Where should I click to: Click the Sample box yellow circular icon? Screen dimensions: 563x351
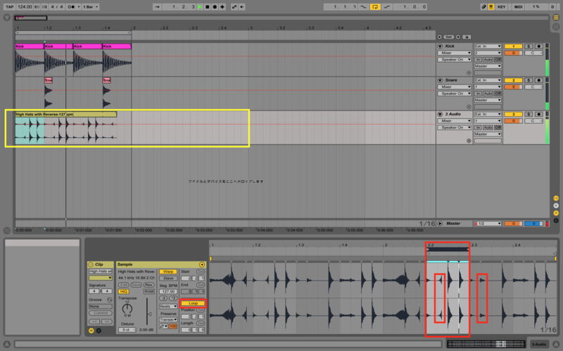click(x=202, y=265)
